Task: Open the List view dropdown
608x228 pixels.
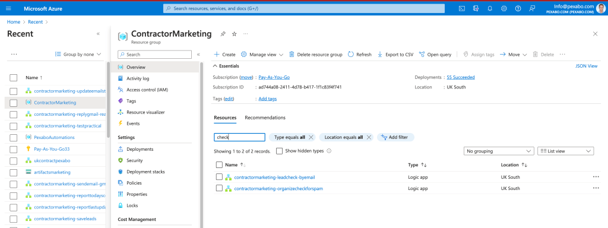Action: (565, 151)
